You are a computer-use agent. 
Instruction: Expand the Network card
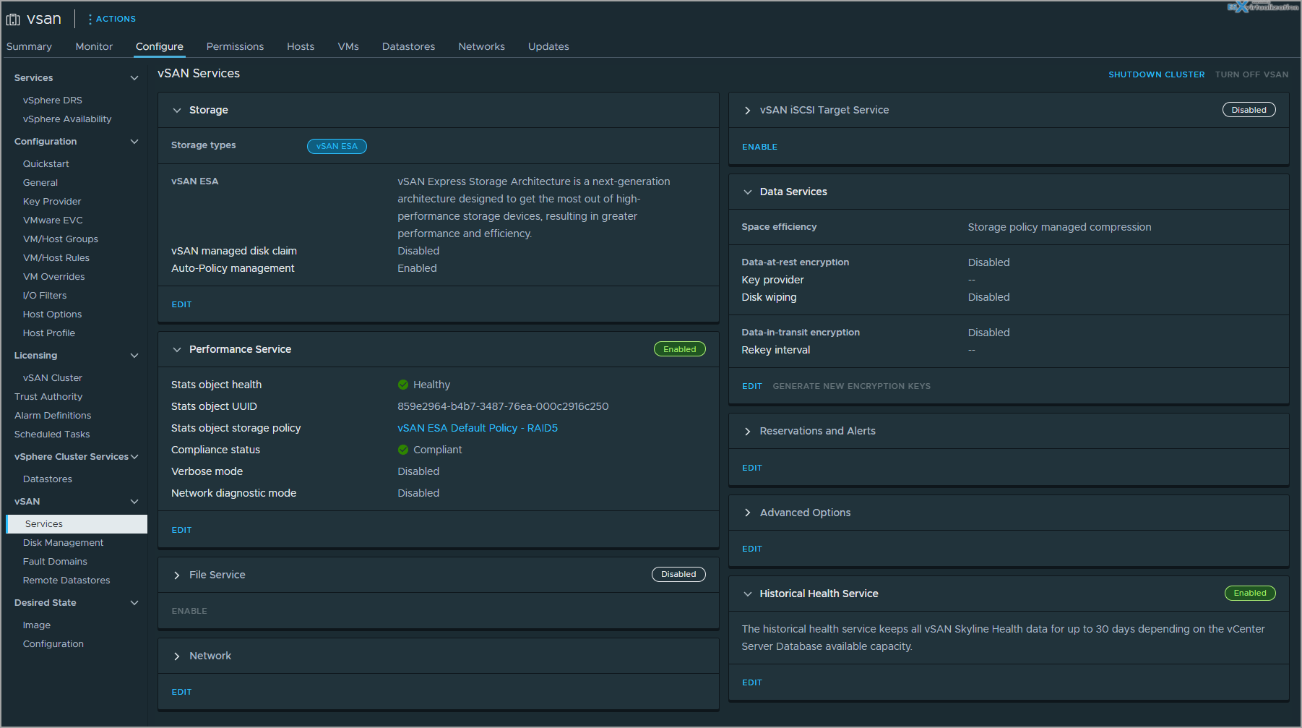(177, 656)
